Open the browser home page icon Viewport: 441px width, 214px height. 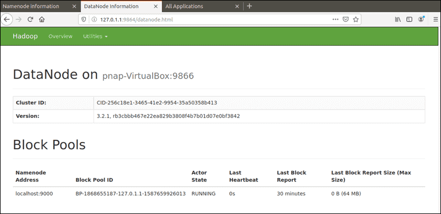point(42,19)
